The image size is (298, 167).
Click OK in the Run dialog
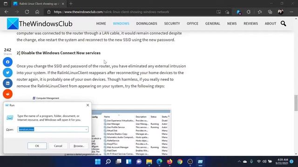click(37, 146)
